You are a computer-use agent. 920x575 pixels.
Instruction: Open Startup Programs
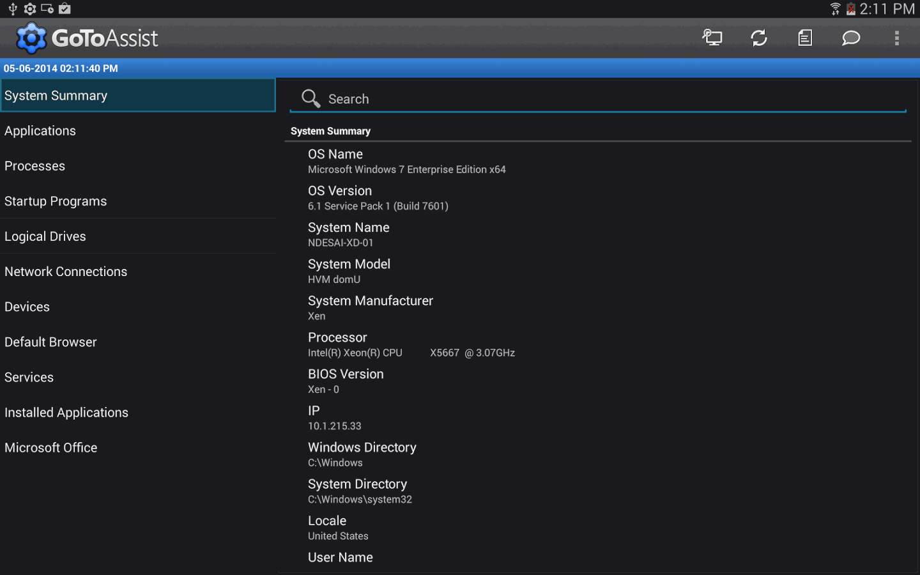pos(56,201)
